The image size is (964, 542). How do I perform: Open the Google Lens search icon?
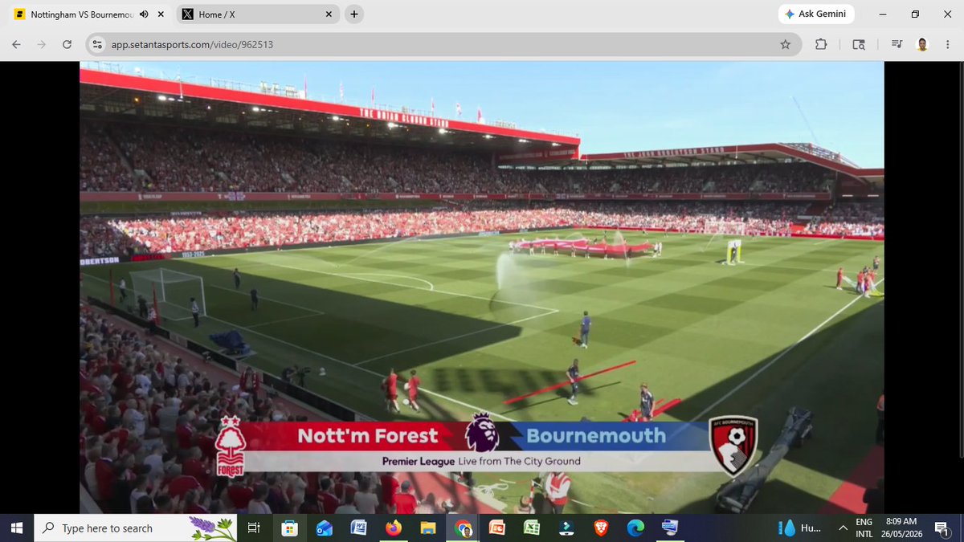(859, 45)
